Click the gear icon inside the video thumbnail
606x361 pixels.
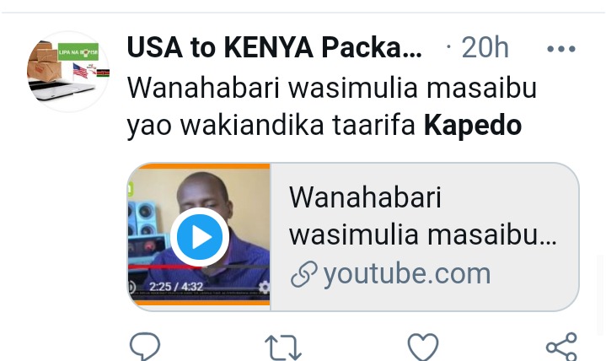[264, 287]
